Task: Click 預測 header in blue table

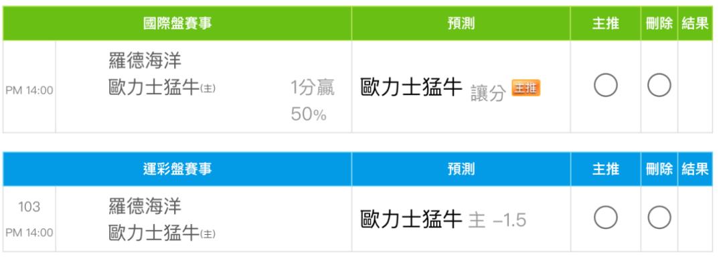Action: [x=461, y=169]
